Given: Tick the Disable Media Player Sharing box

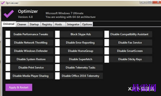Looking at the screenshot, I should tap(8, 76).
